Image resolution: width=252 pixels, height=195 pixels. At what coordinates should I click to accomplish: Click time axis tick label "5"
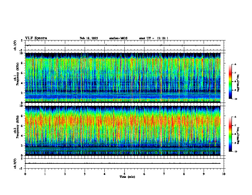tap(124, 174)
